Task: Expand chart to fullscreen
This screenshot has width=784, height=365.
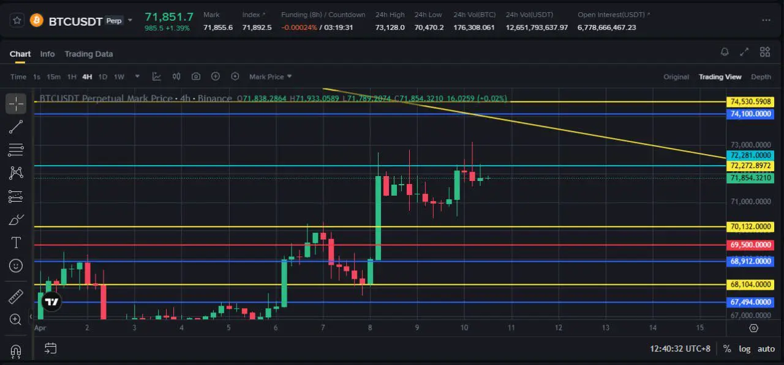Action: [744, 53]
